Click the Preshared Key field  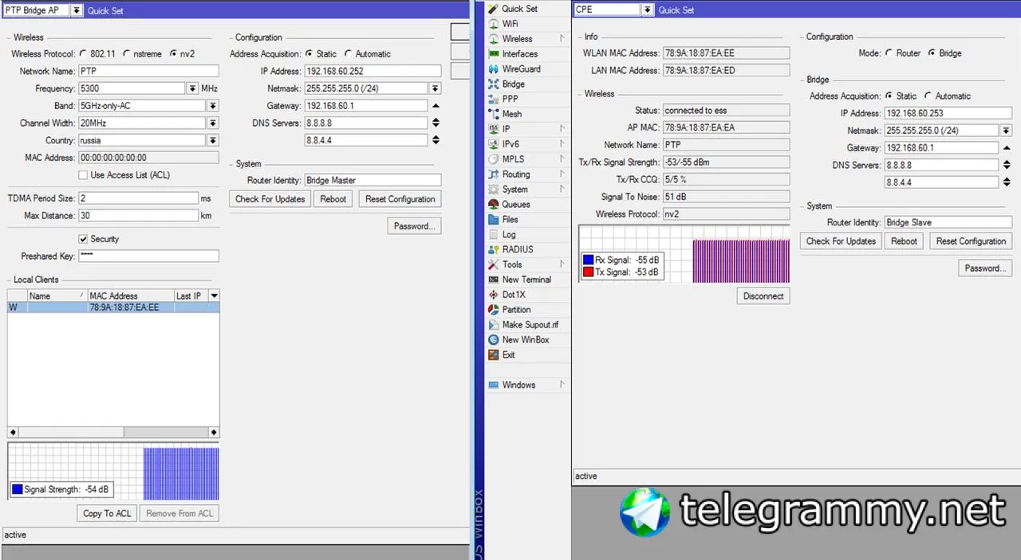tap(148, 257)
